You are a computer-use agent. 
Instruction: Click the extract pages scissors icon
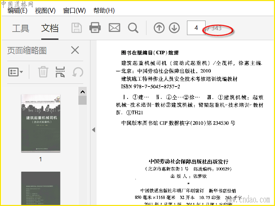pos(60,72)
